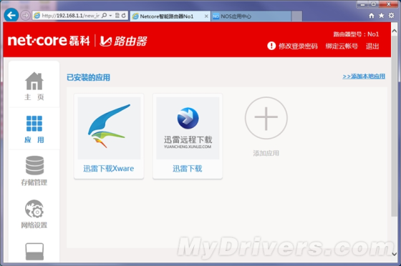401x266 pixels.
Task: Open 网络设置 in the sidebar
Action: (34, 214)
